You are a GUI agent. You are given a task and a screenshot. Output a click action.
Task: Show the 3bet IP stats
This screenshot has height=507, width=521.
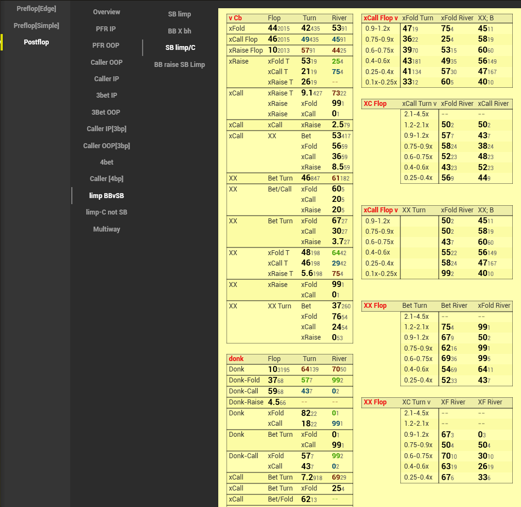pos(106,95)
